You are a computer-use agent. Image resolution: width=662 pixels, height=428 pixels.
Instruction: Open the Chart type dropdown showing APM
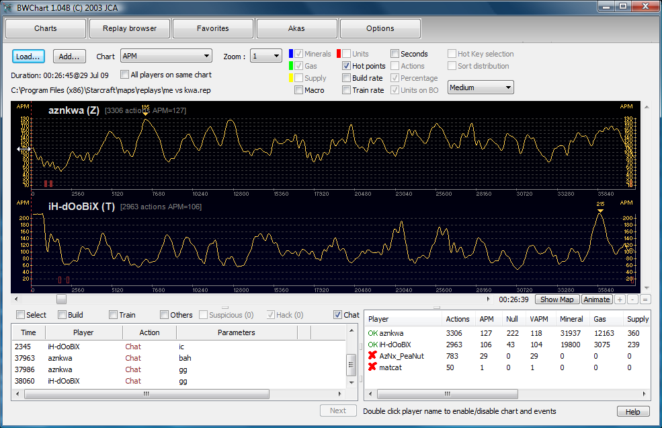[167, 56]
